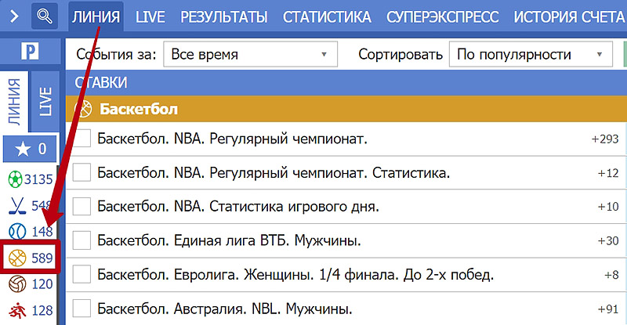The image size is (627, 325).
Task: Check Единая лига ВТБ. Мужчины. box
Action: click(x=82, y=240)
